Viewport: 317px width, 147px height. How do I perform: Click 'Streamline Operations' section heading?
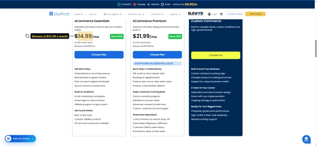[x=145, y=115]
